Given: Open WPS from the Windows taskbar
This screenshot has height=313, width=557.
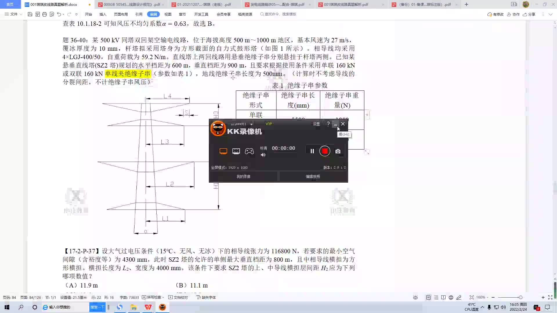Looking at the screenshot, I should (x=148, y=307).
